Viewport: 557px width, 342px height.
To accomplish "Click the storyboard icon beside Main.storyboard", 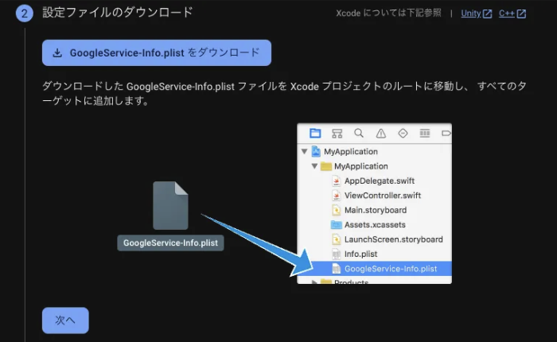I will tap(336, 210).
